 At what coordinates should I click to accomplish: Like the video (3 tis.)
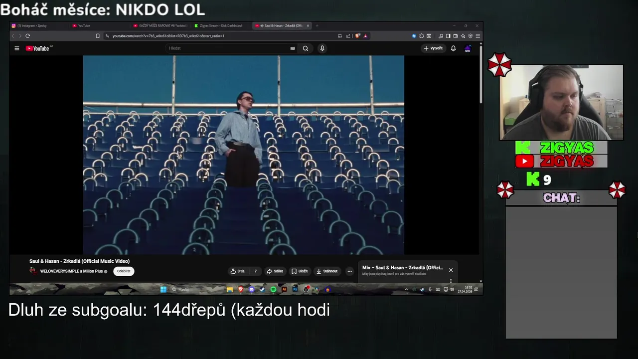click(x=238, y=271)
